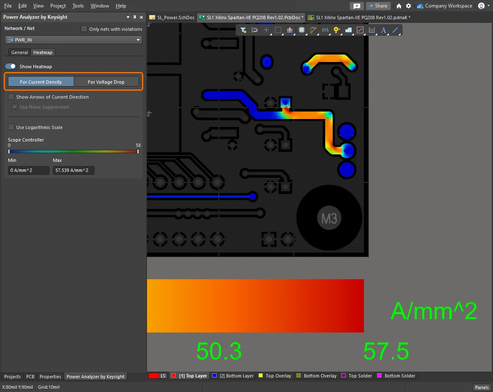Click the align objects icon
The image size is (493, 392).
coord(290,30)
